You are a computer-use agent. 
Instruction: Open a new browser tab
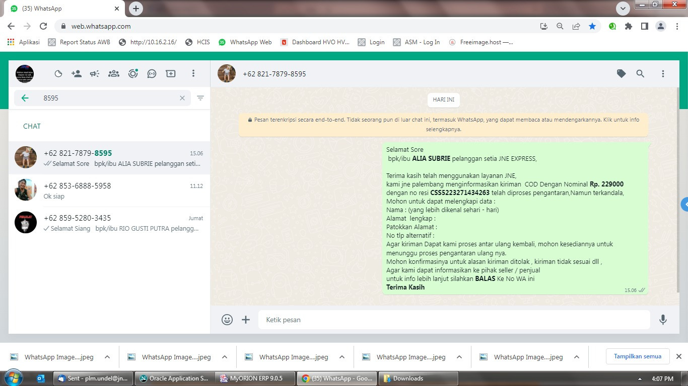click(136, 9)
